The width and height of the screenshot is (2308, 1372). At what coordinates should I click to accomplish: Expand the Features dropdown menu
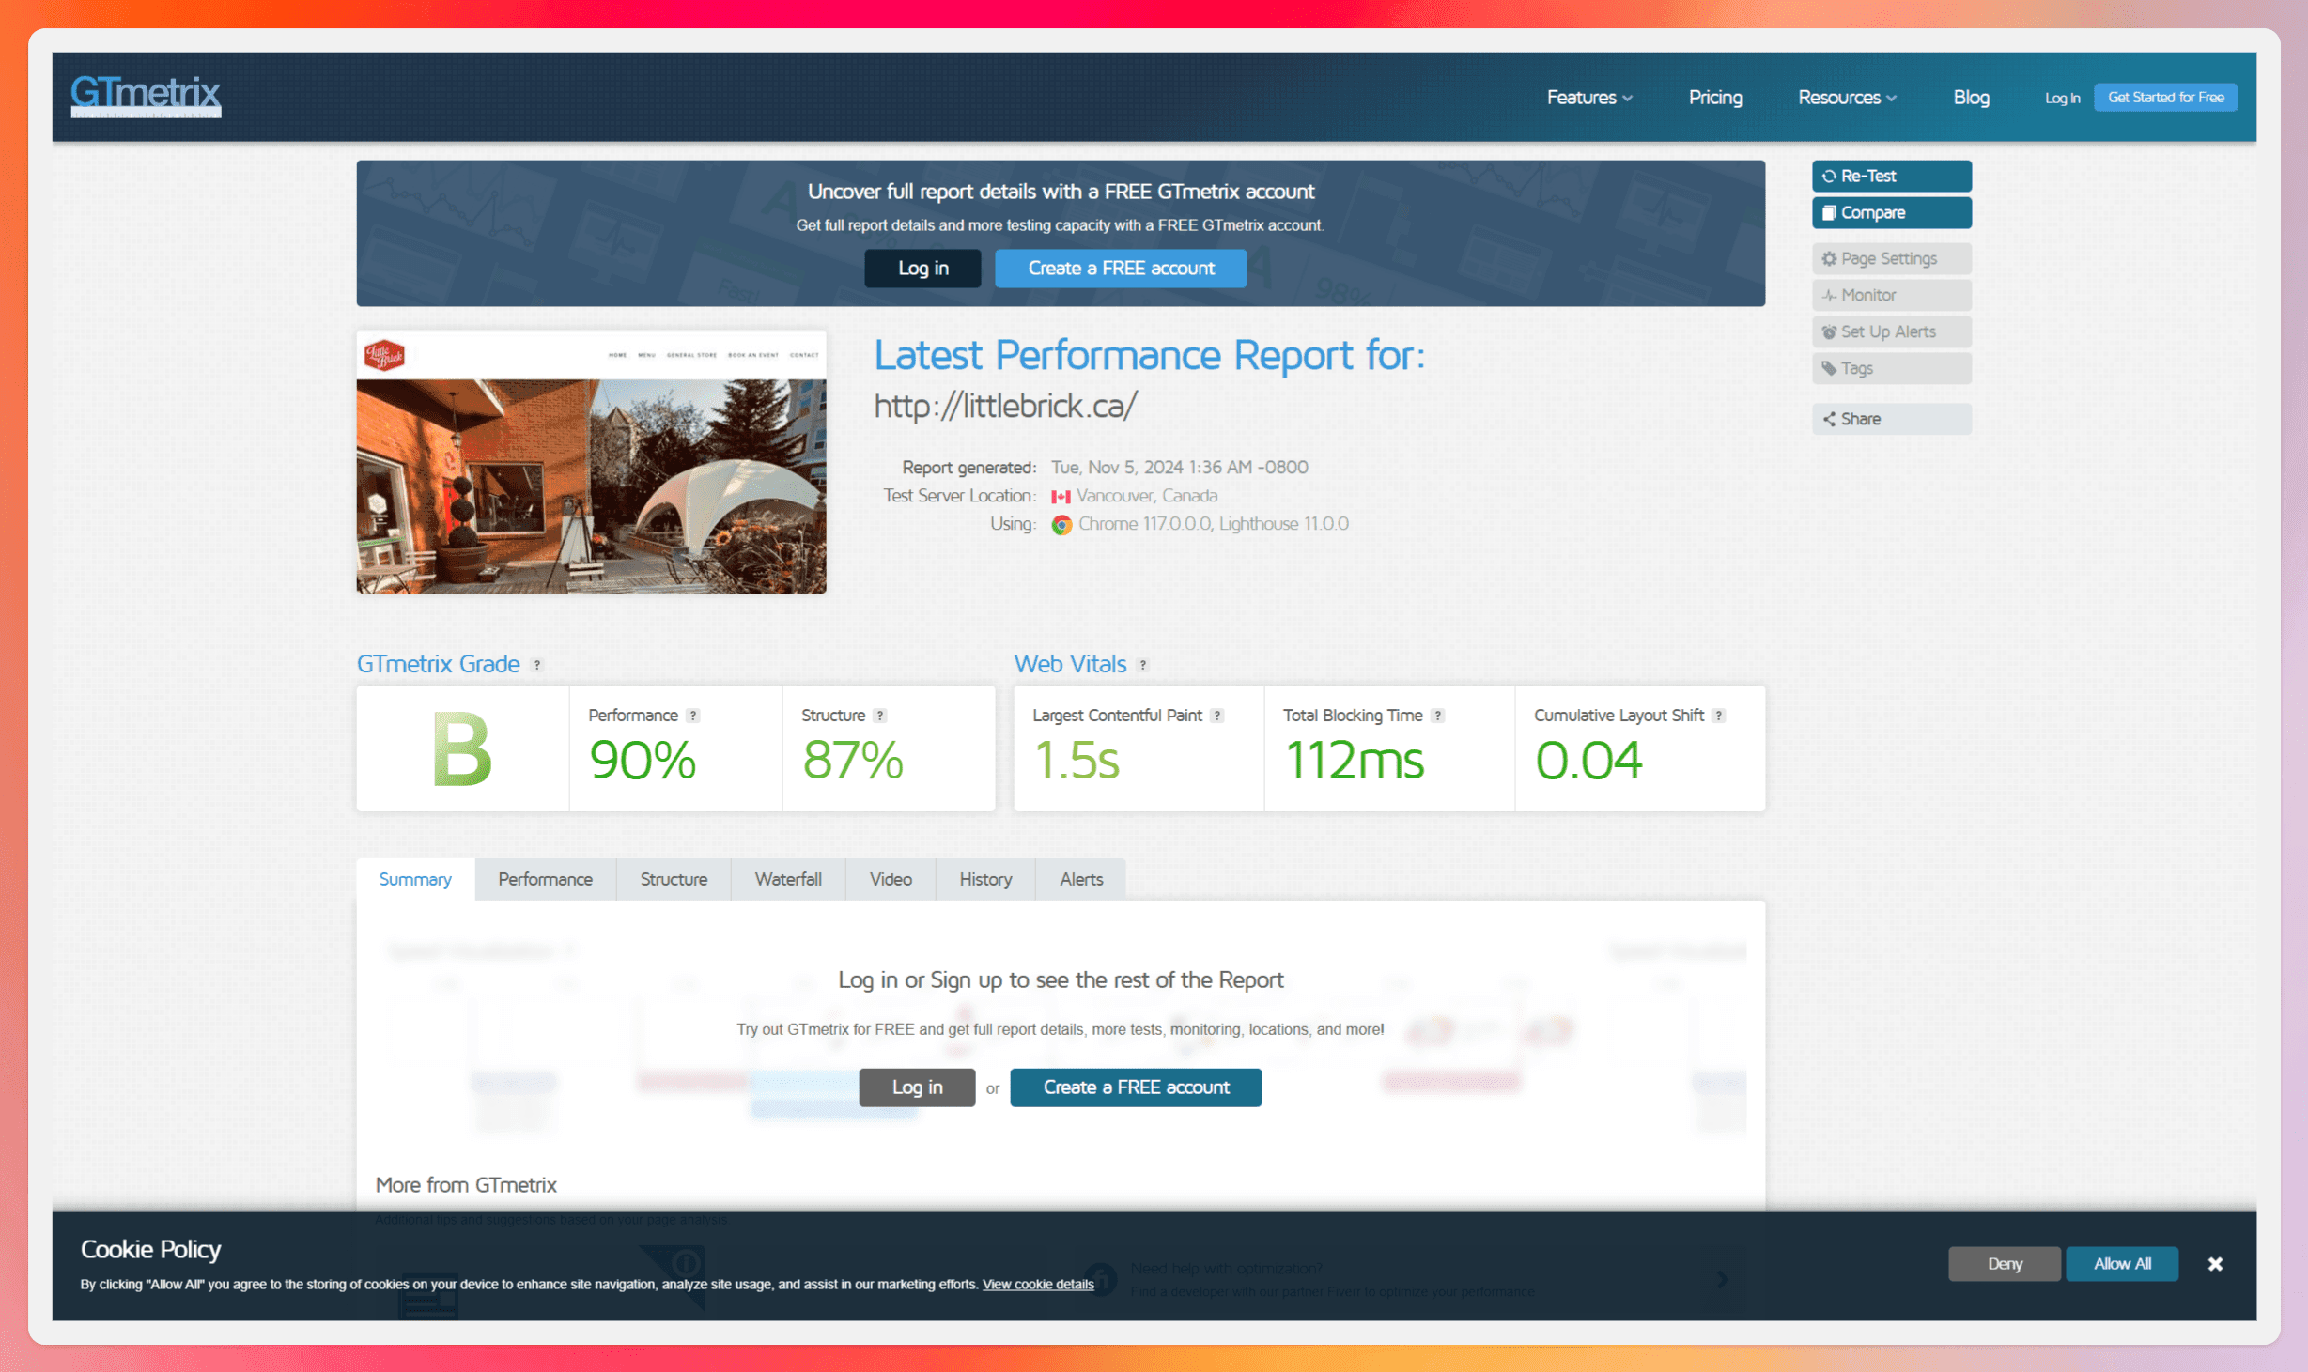click(x=1589, y=98)
